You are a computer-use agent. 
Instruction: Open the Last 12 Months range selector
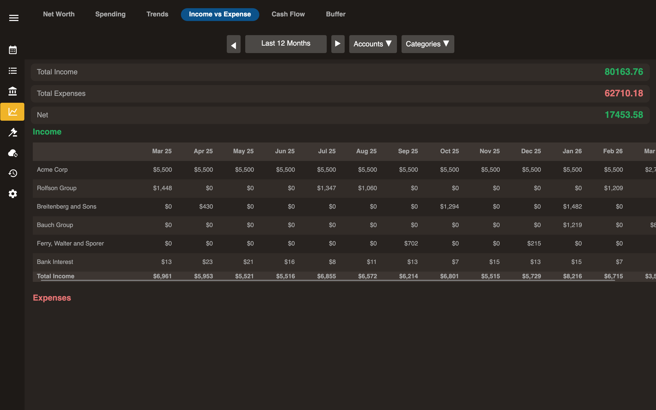[285, 44]
